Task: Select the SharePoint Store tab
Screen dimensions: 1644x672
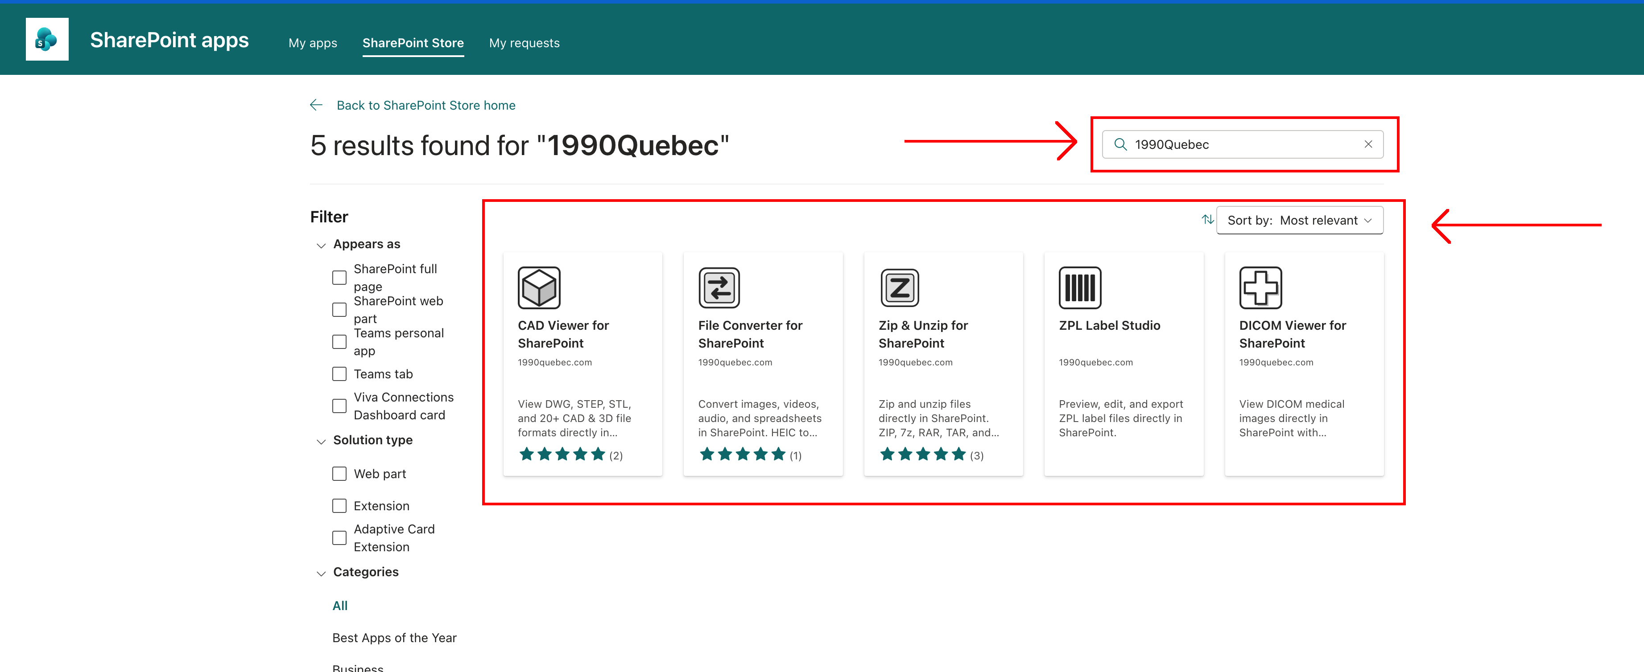Action: 413,43
